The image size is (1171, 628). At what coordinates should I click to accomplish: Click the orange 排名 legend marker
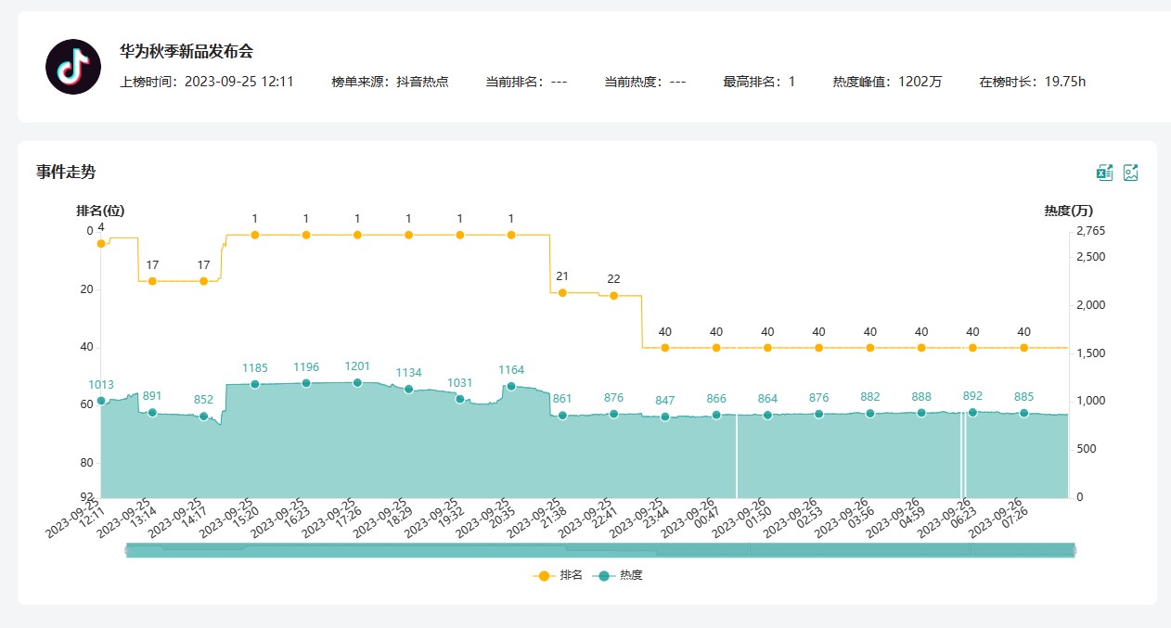(544, 576)
